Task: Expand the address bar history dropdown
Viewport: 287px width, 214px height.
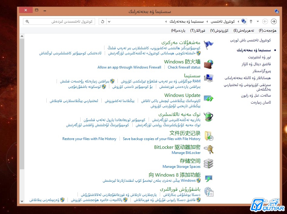Action: pos(109,21)
